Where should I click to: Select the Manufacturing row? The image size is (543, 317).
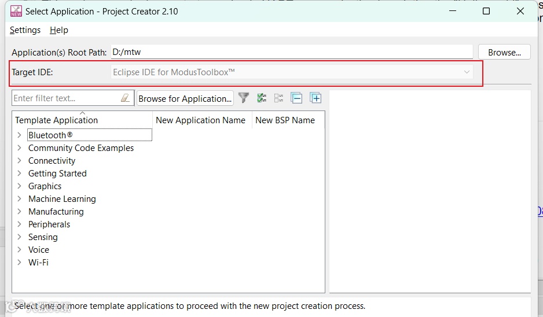[56, 212]
